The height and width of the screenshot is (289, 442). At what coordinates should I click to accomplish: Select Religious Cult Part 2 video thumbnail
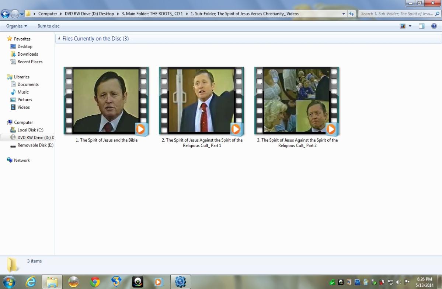297,101
